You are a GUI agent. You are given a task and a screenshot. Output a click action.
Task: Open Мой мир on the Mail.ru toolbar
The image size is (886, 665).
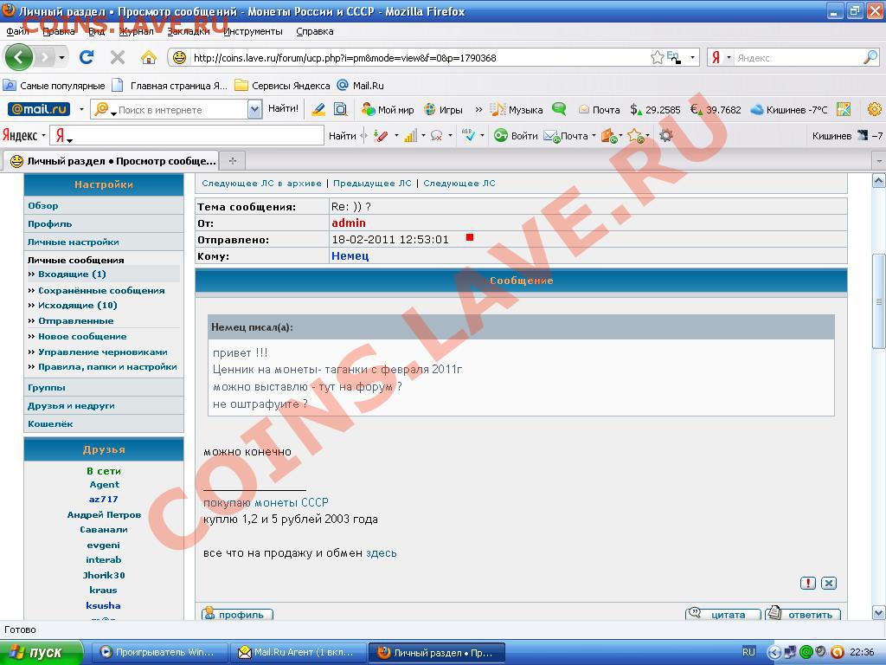pyautogui.click(x=388, y=110)
